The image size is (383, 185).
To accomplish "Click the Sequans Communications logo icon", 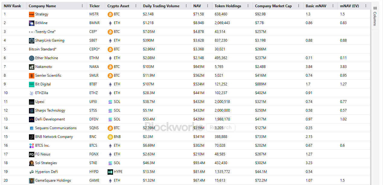I will tap(32, 128).
